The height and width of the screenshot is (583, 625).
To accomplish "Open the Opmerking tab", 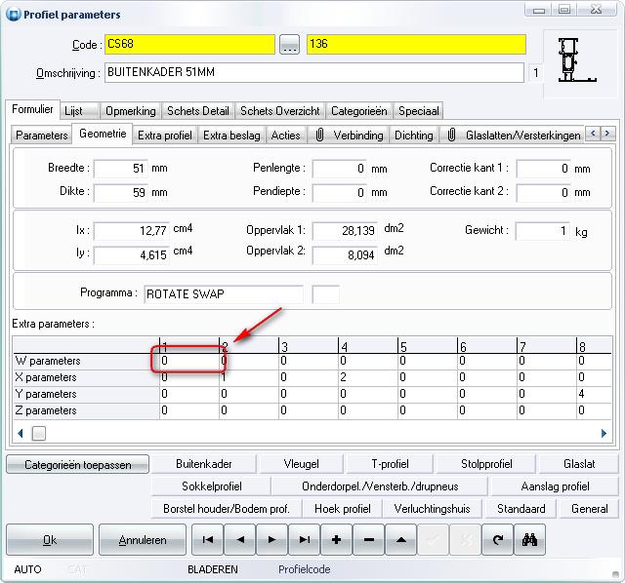I will (x=130, y=110).
